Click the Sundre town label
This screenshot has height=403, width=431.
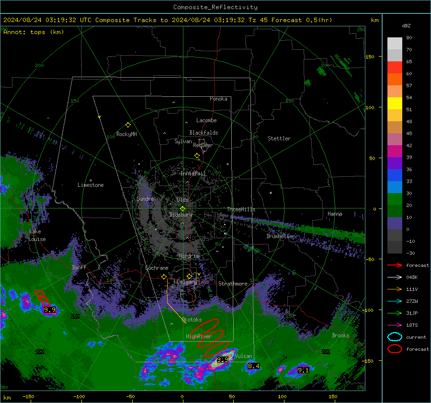pos(145,198)
